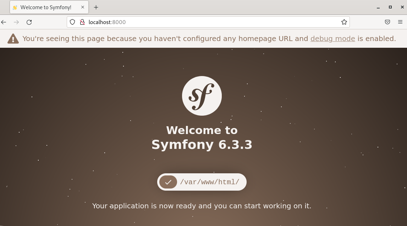
Task: Bookmark this page with the star icon
Action: click(344, 22)
